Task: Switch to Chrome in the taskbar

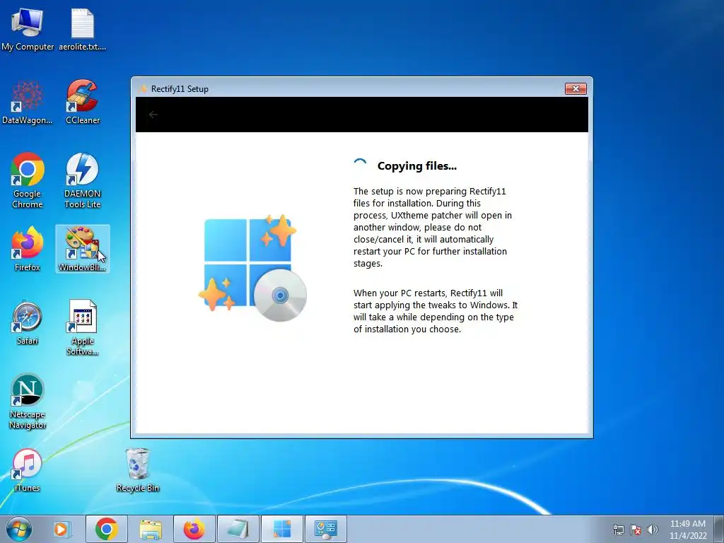Action: point(107,529)
